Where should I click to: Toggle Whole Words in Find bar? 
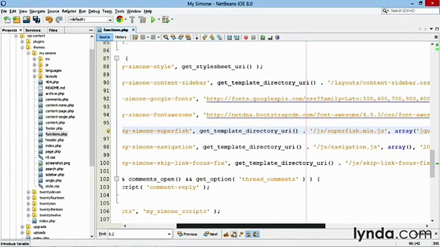click(234, 234)
